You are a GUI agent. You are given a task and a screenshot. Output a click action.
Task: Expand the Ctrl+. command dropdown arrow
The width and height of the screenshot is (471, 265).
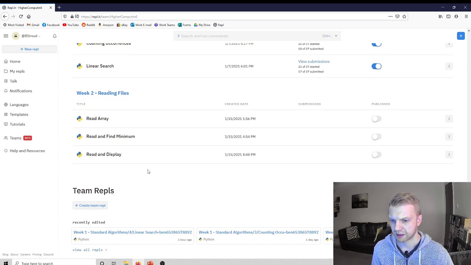pyautogui.click(x=336, y=36)
